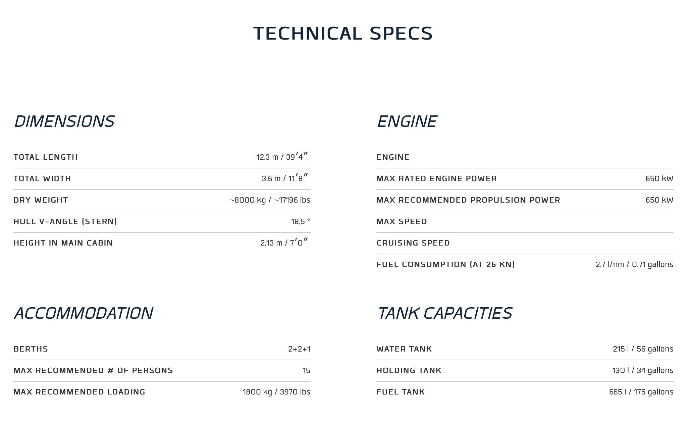Select the 18,5° hull V-angle value

[300, 221]
